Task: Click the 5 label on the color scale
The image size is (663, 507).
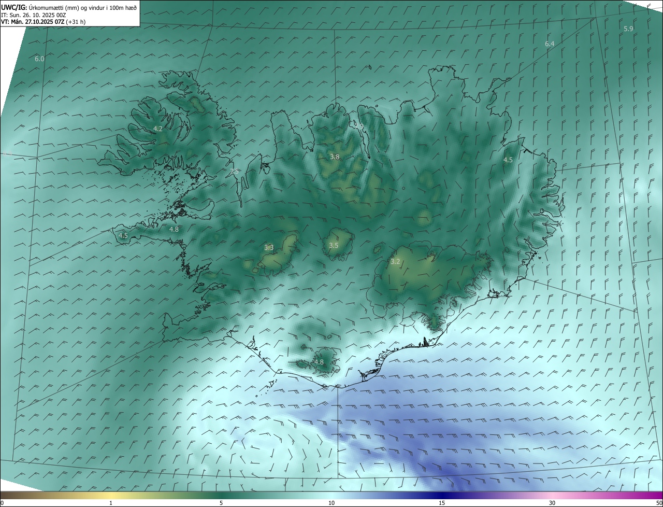Action: pyautogui.click(x=221, y=503)
